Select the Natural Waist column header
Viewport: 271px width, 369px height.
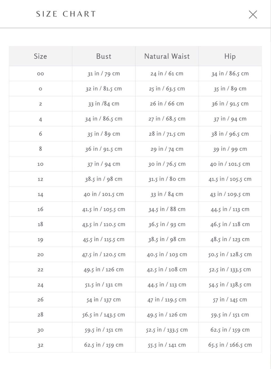click(167, 56)
